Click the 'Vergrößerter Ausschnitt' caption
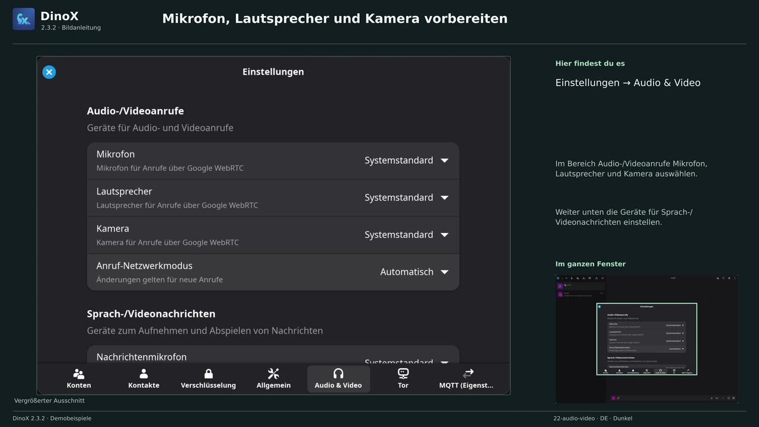This screenshot has height=427, width=759. pyautogui.click(x=49, y=401)
